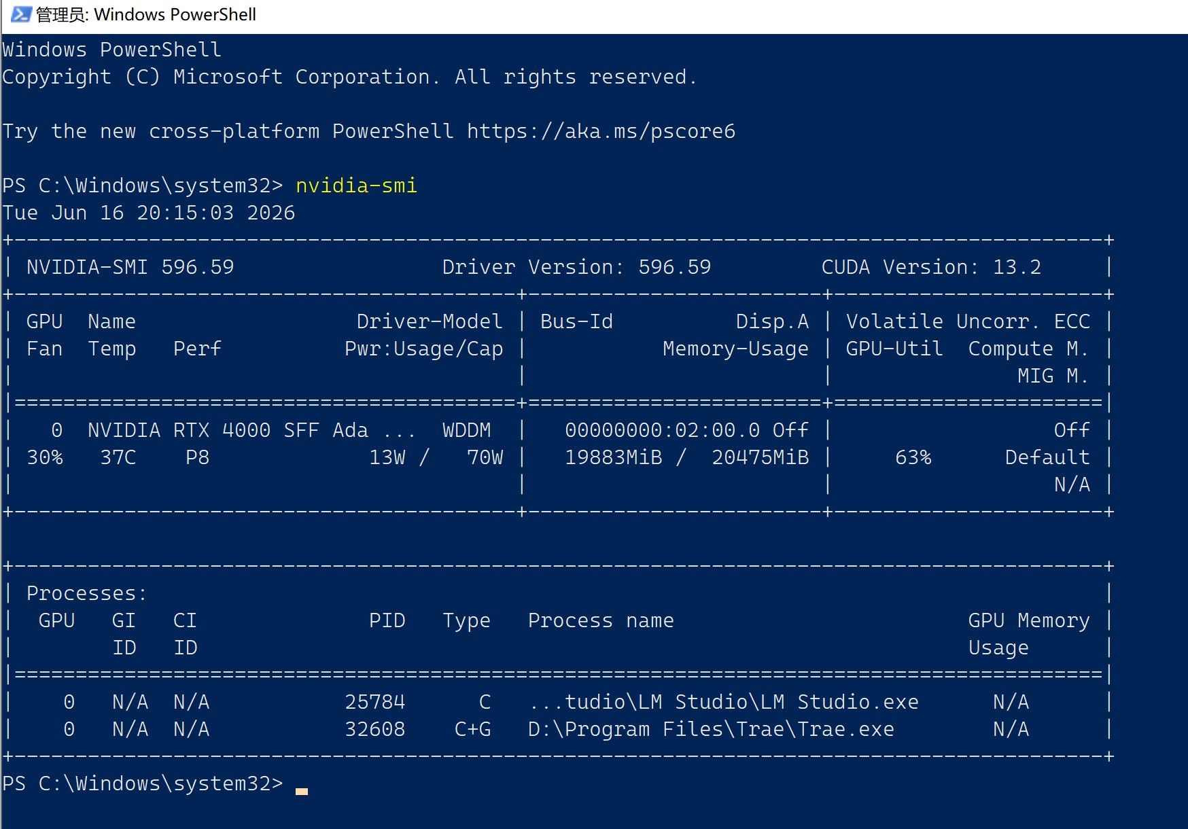Image resolution: width=1188 pixels, height=829 pixels.
Task: Click the CUDA Version 13.2 text
Action: coord(931,267)
